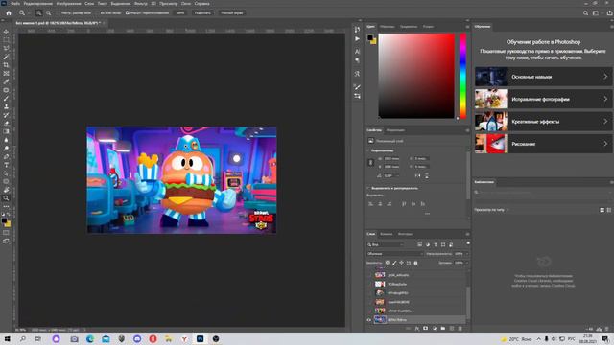
Task: Switch Libraries to grid view
Action: coord(602,210)
